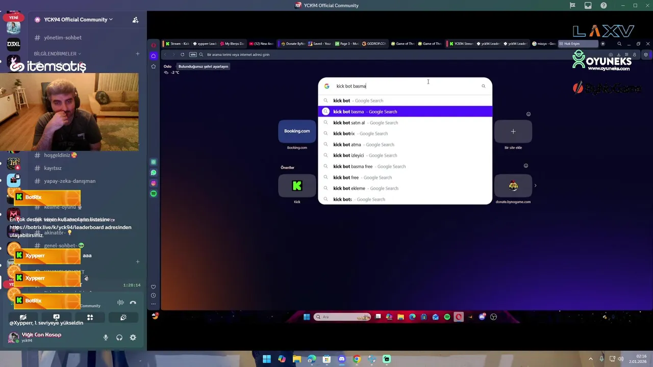Open Windows Start menu on bottom taskbar
Image resolution: width=653 pixels, height=367 pixels.
pos(266,359)
